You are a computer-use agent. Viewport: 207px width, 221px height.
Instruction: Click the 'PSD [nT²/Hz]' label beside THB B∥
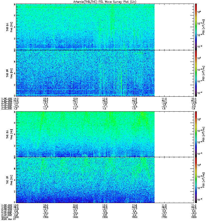point(203,73)
